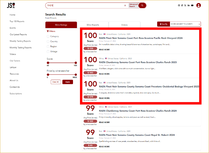Open Our Tasters in the sidebar
The height and width of the screenshot is (153, 209).
click(15, 61)
